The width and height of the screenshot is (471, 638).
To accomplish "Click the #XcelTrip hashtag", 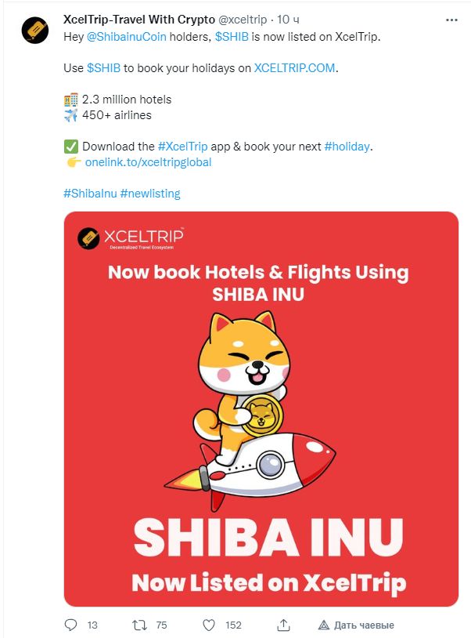I will (183, 147).
